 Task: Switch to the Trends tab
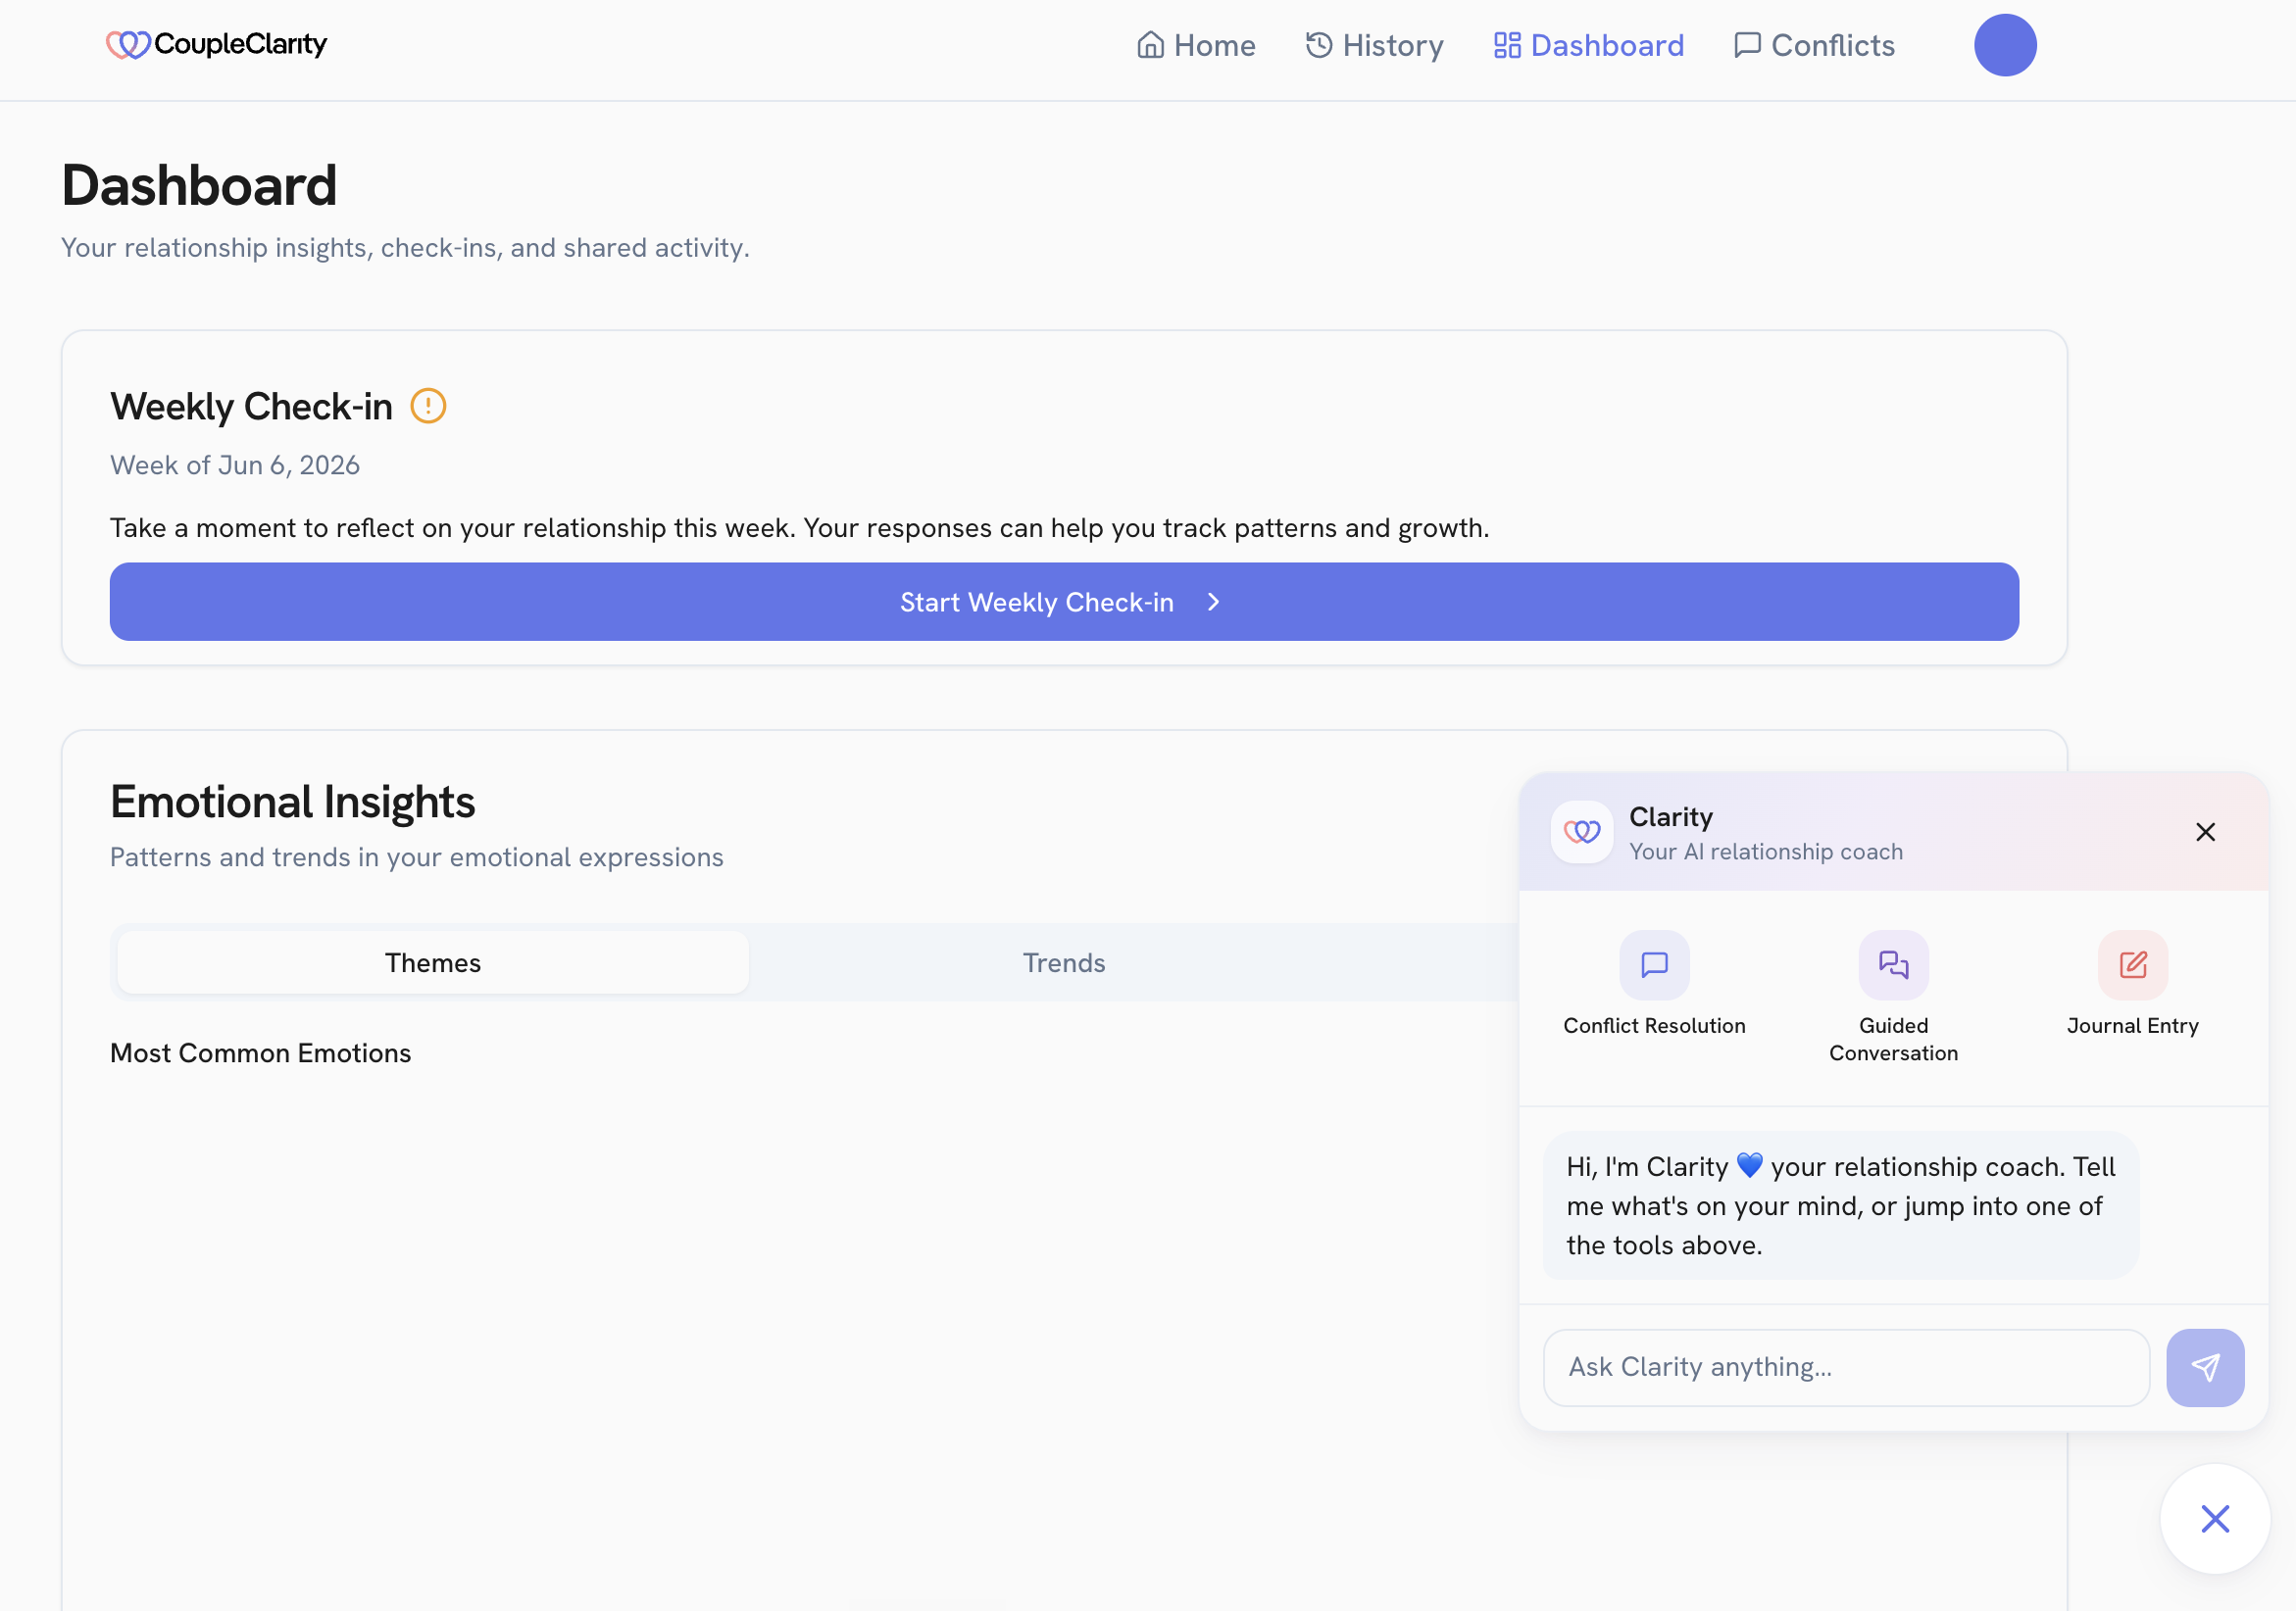(x=1064, y=962)
